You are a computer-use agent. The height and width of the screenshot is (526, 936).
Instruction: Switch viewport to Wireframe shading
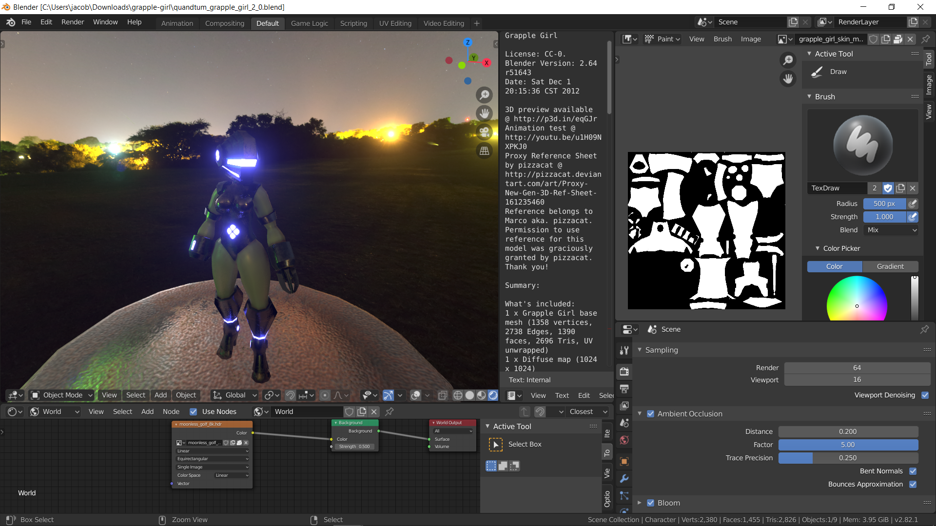[x=457, y=395]
